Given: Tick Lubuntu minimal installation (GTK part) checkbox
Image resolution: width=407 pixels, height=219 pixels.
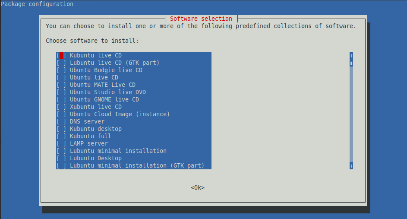Looking at the screenshot, I should coord(61,165).
